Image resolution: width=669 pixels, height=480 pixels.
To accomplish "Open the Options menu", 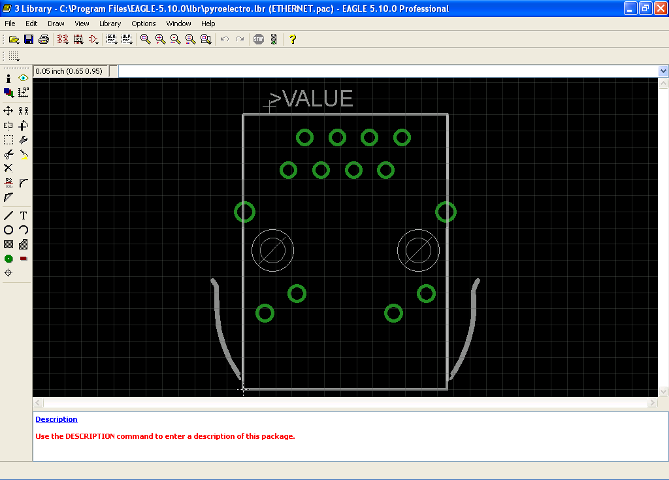I will tap(143, 24).
